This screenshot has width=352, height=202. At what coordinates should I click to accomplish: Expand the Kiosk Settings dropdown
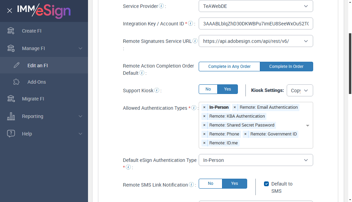coord(300,91)
